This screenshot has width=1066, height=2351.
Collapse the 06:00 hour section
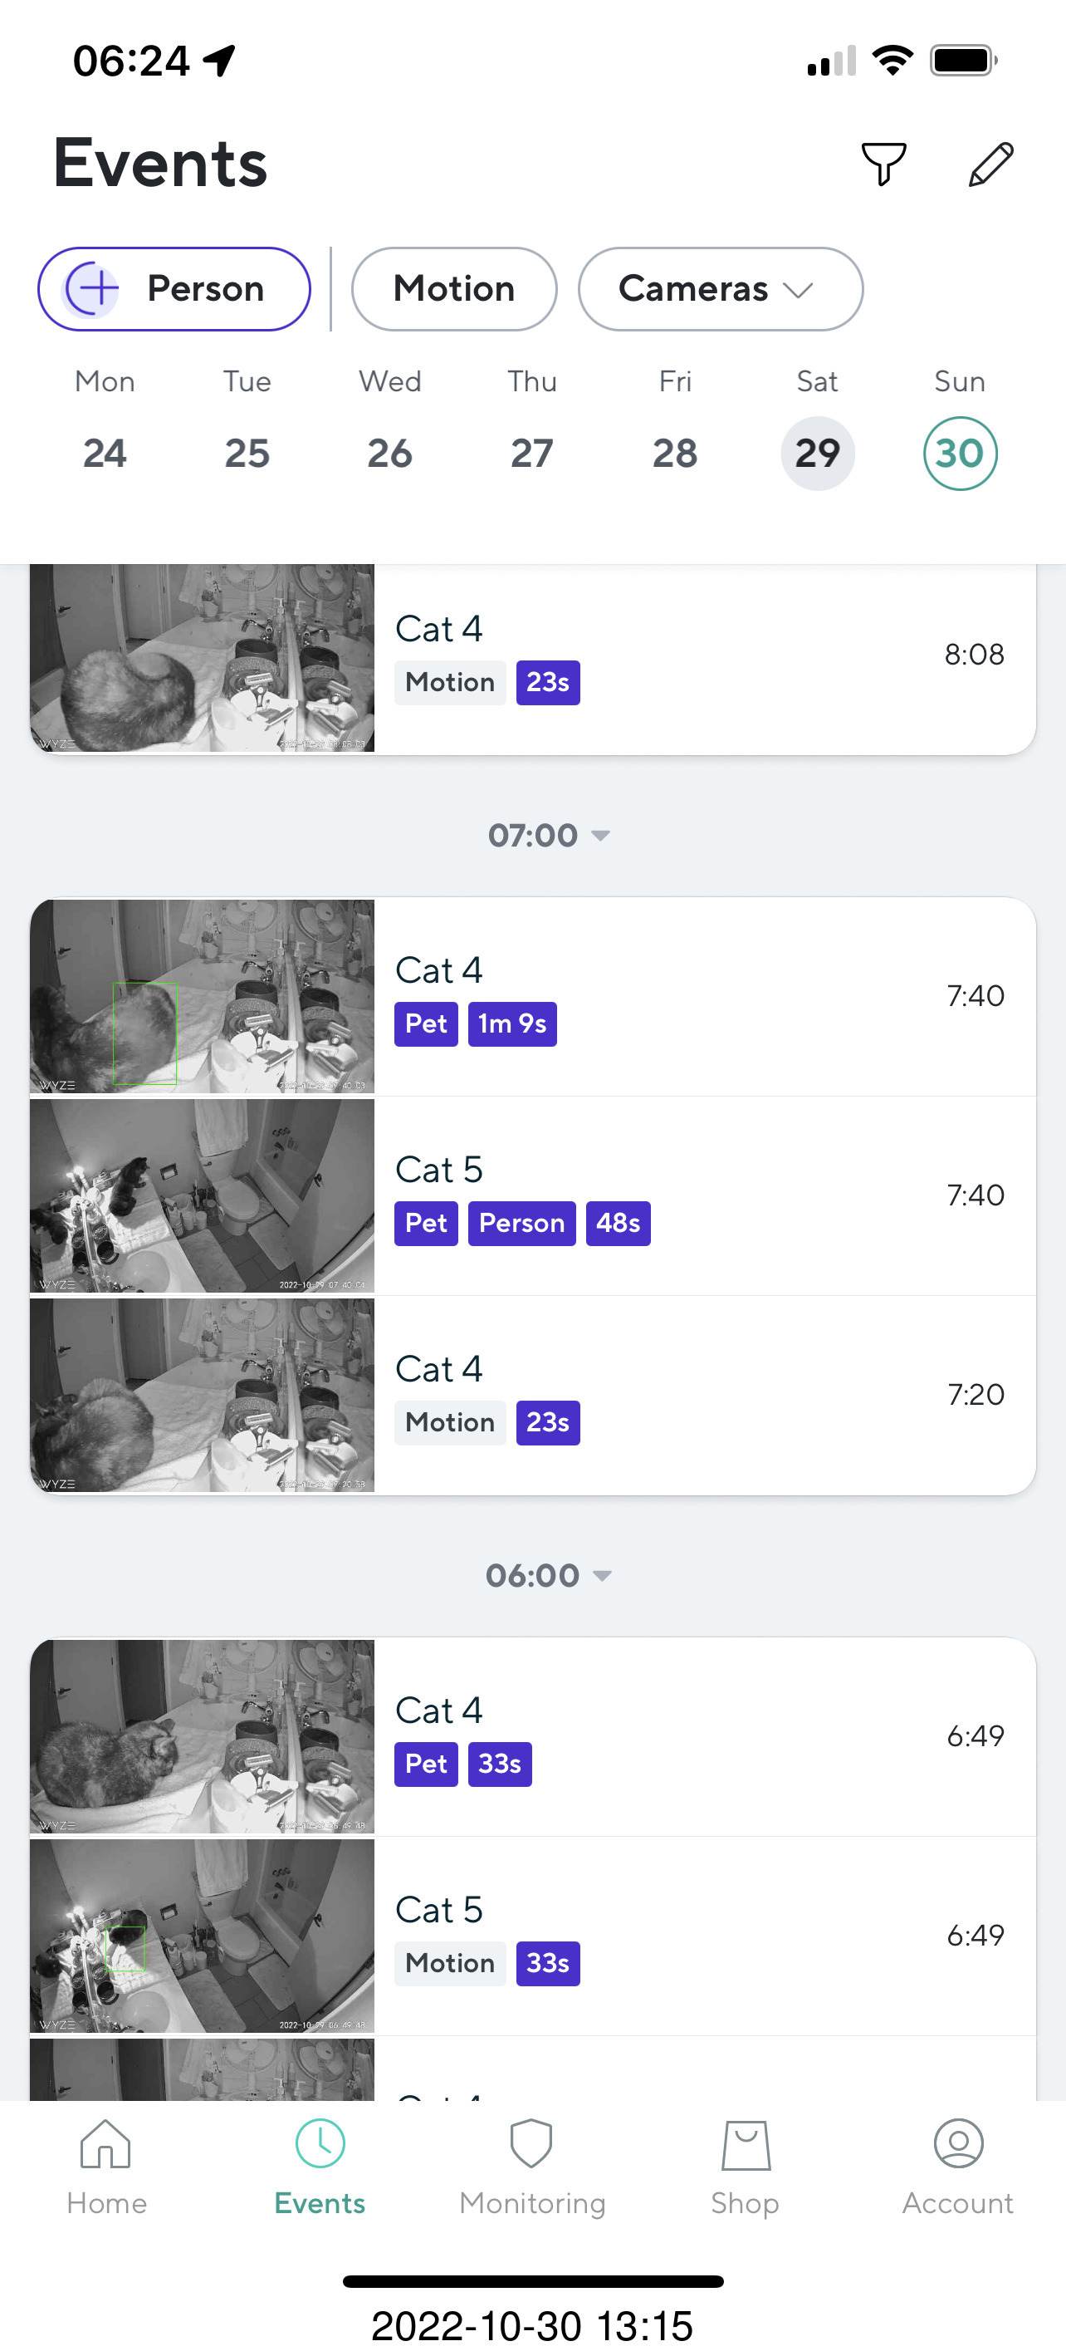[x=549, y=1575]
